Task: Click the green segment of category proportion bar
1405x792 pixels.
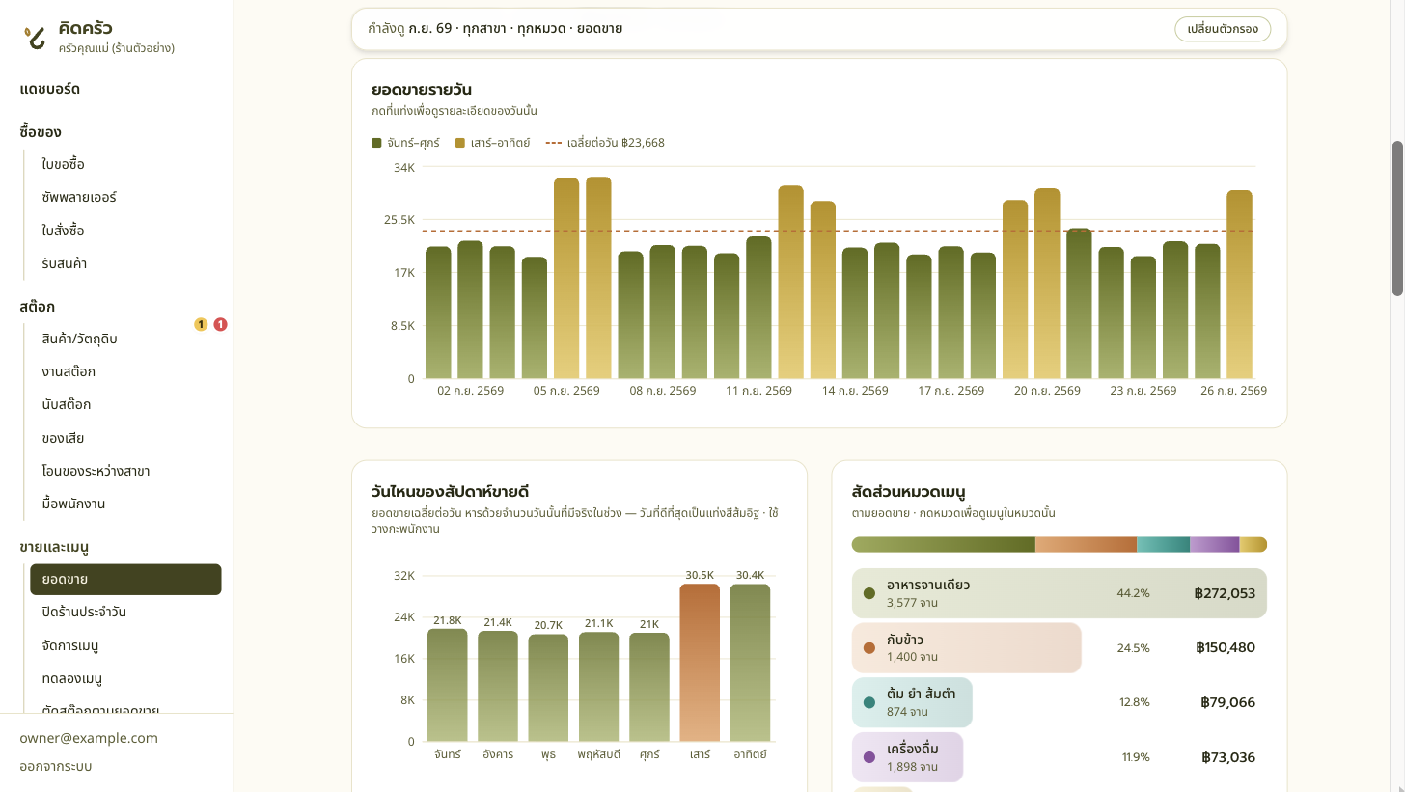Action: point(944,545)
